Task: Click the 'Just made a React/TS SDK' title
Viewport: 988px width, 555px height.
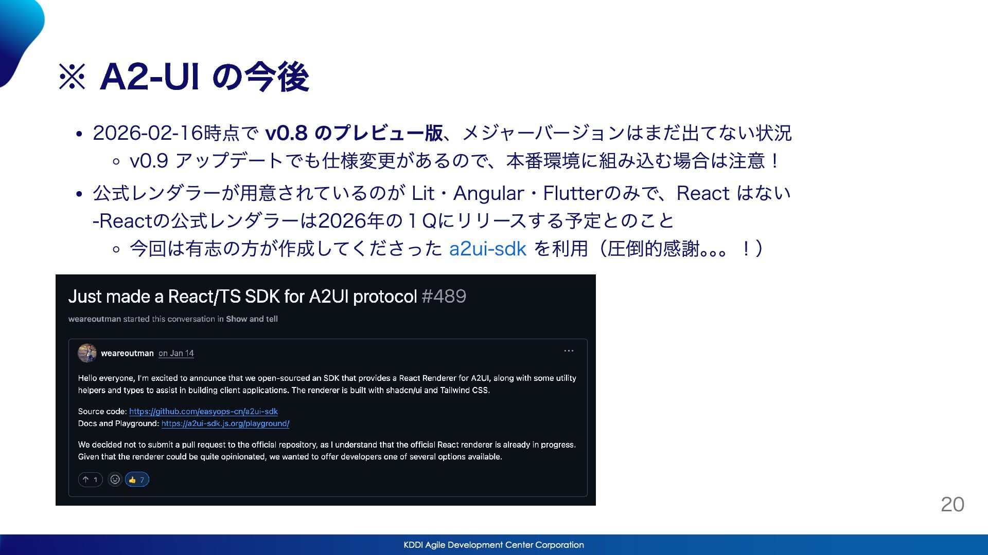Action: tap(242, 297)
